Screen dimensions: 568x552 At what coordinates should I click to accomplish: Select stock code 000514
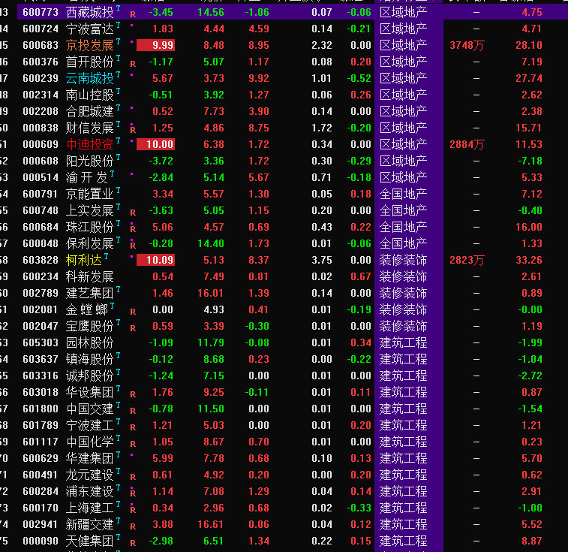click(41, 177)
